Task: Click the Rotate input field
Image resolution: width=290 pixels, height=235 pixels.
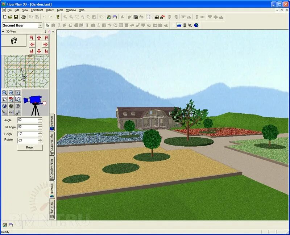Action: (28, 140)
